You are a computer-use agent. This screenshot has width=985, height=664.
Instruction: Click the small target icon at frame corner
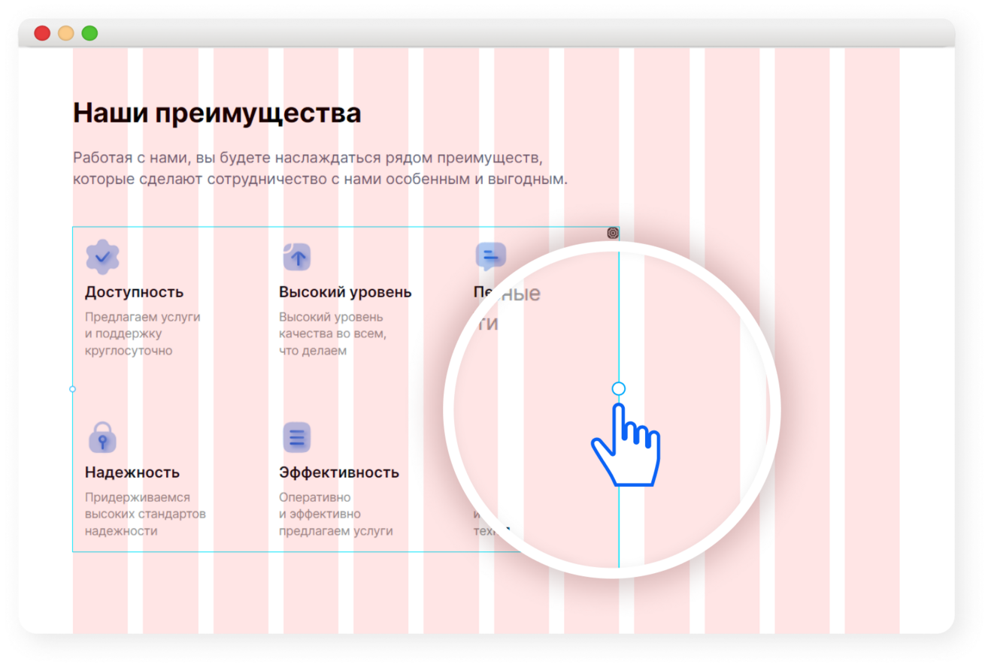point(613,234)
